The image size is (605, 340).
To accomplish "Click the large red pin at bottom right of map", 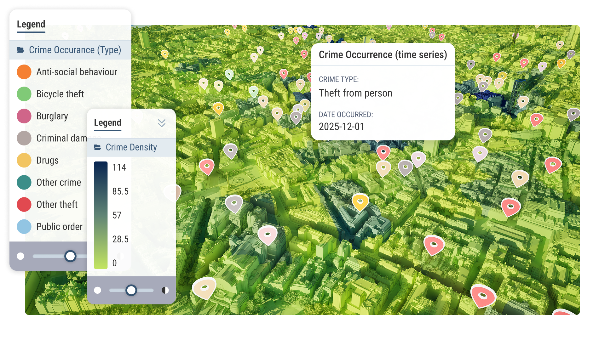I will pyautogui.click(x=482, y=296).
